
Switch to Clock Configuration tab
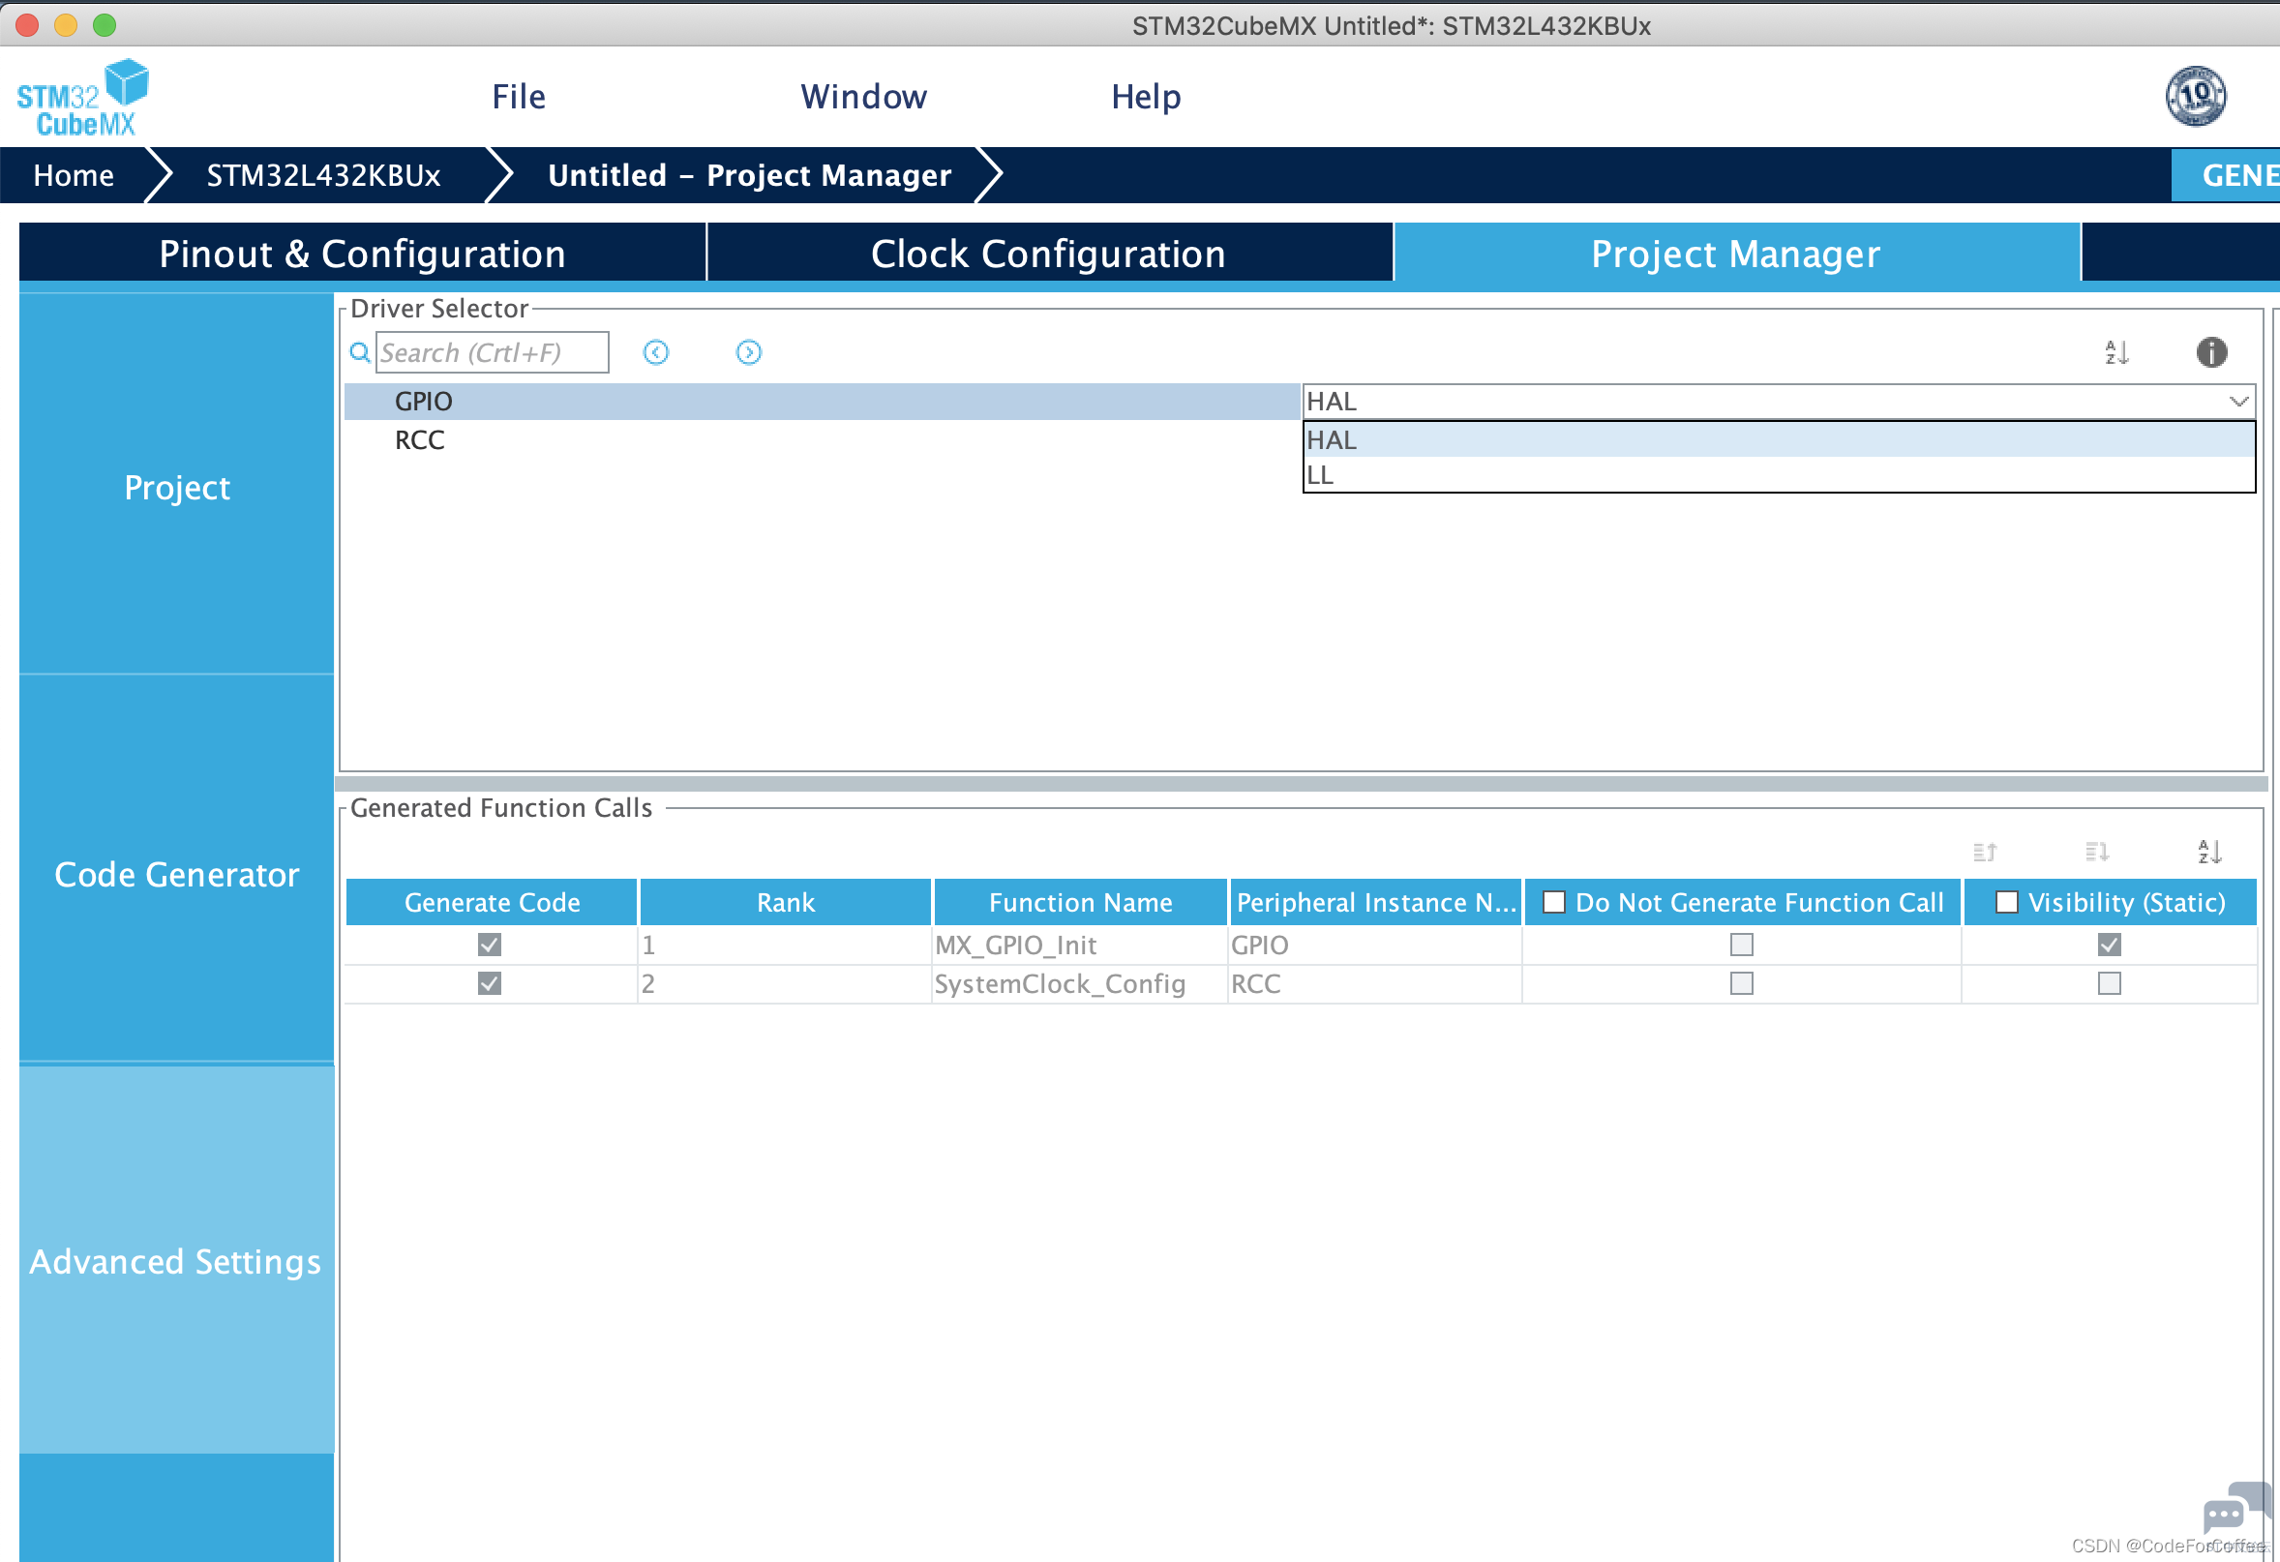[x=1049, y=254]
